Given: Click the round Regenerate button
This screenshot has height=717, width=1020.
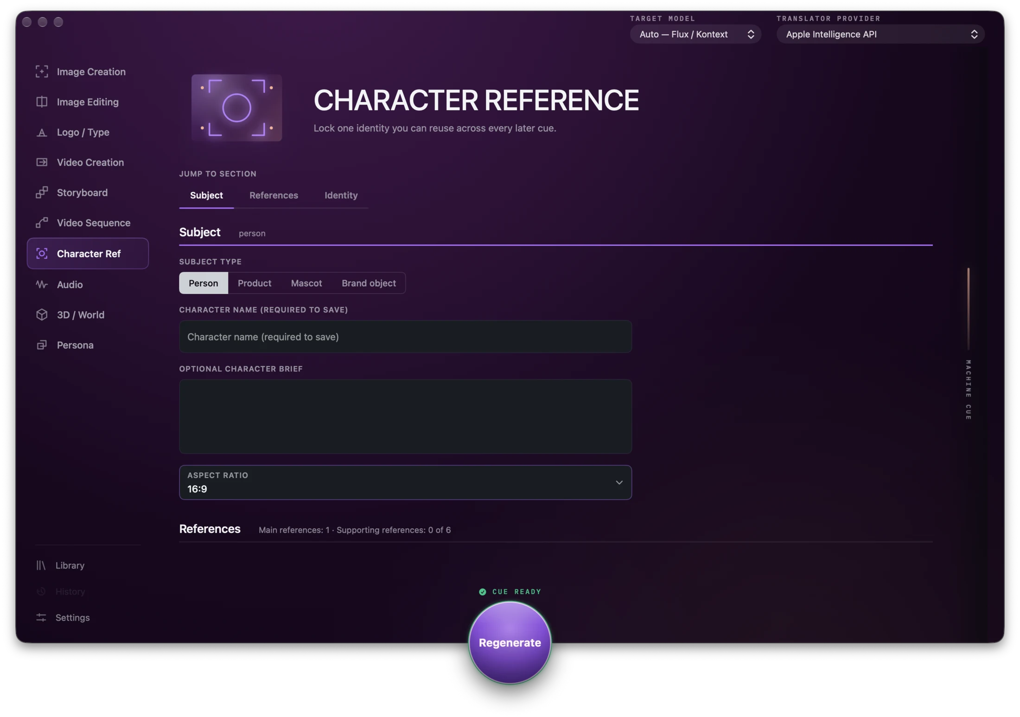Looking at the screenshot, I should click(510, 642).
